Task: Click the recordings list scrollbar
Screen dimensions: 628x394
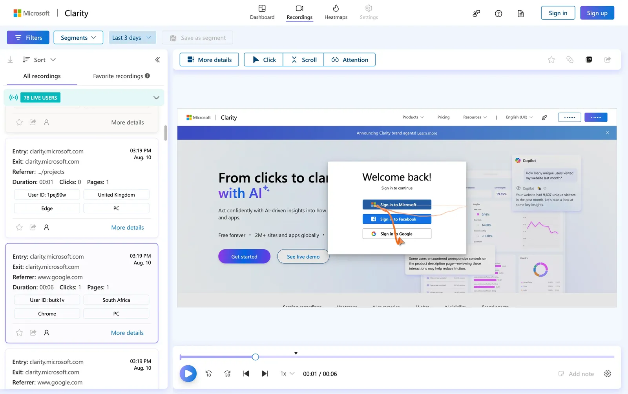Action: 165,133
